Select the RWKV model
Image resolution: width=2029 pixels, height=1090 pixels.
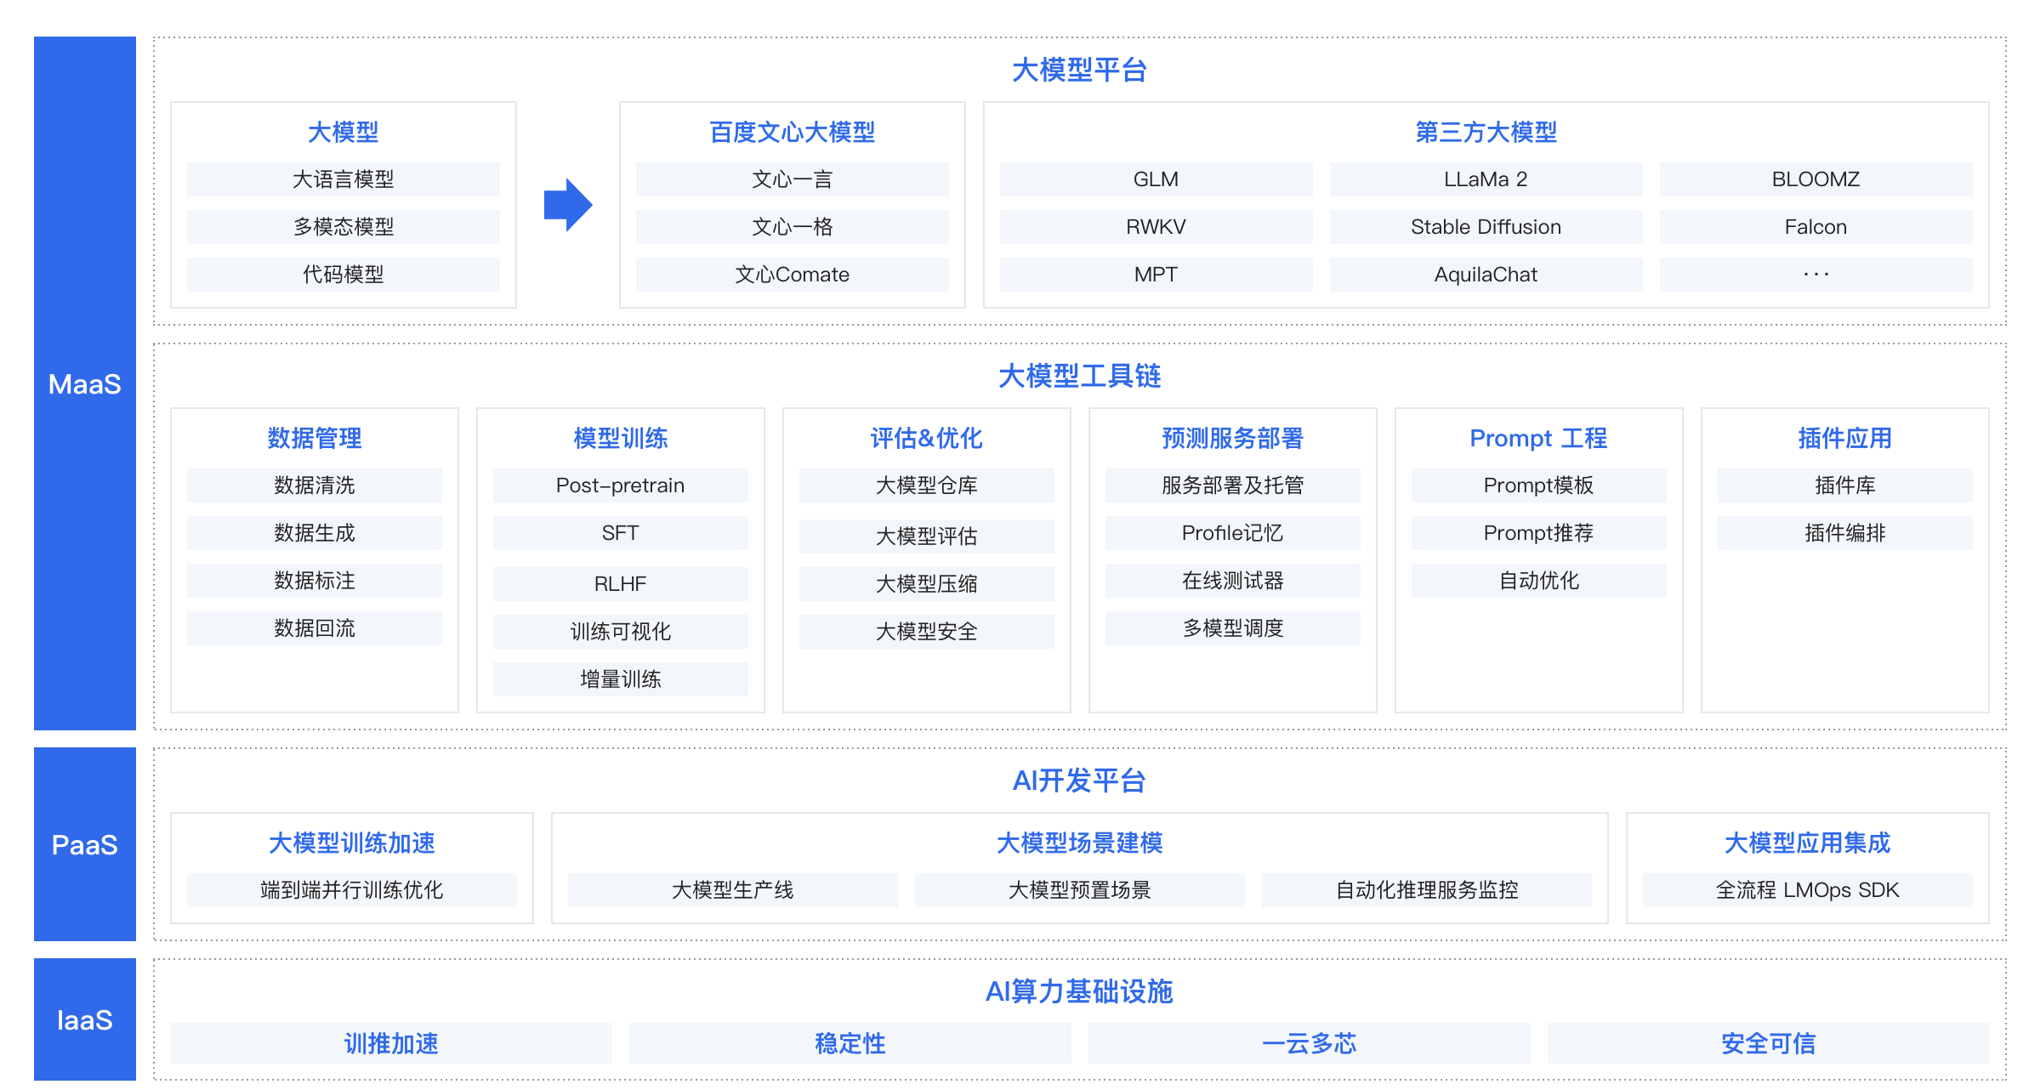point(1157,227)
